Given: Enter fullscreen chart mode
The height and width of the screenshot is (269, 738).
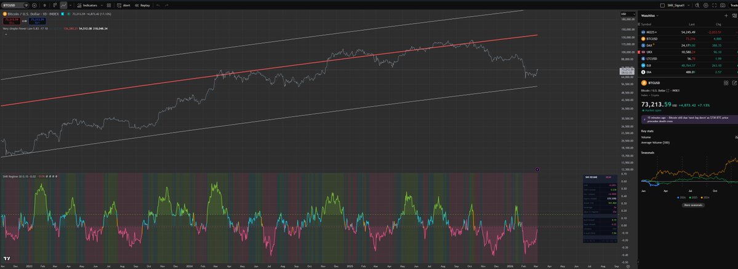Looking at the screenshot, I should [x=714, y=5].
